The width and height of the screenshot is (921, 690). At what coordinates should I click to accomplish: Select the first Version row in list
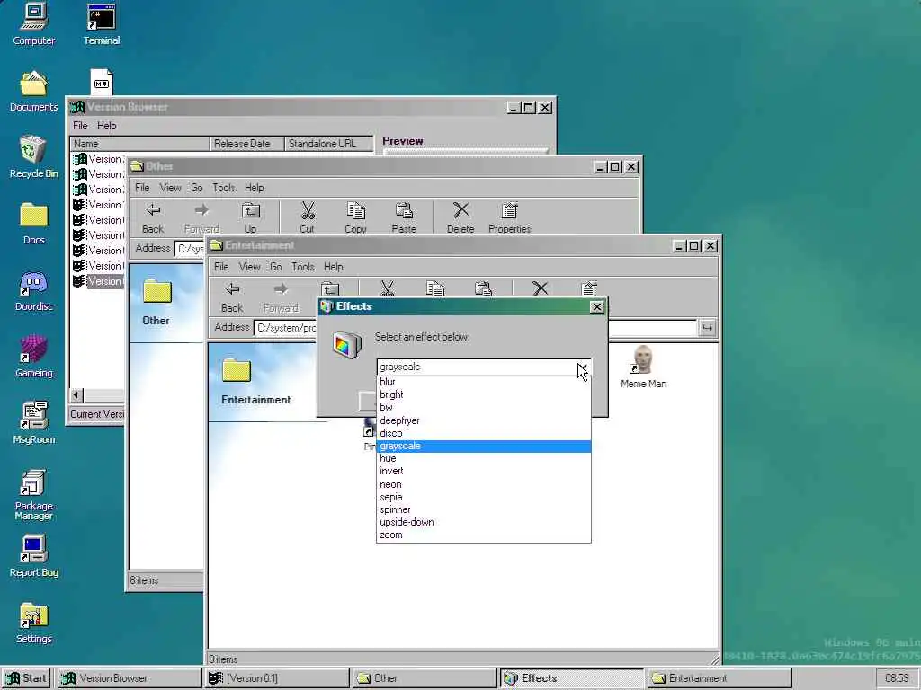(97, 159)
